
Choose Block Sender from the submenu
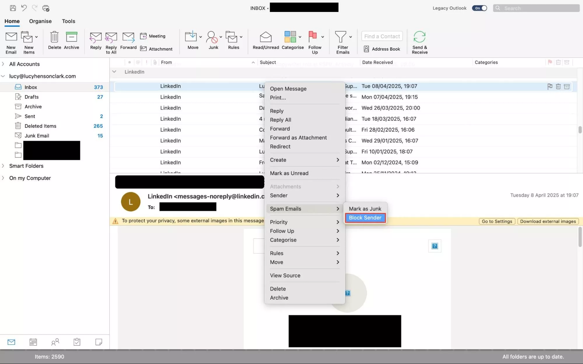pyautogui.click(x=365, y=218)
